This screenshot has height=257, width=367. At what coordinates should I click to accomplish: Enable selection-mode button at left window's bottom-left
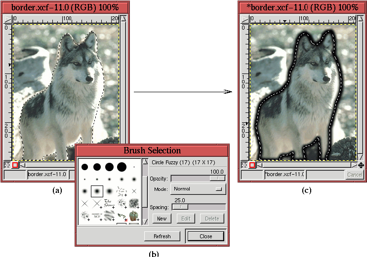[7, 165]
